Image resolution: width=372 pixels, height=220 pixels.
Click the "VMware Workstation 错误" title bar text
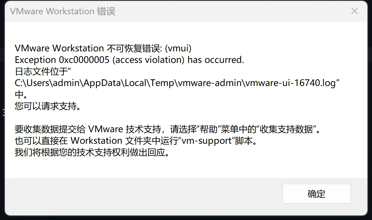pyautogui.click(x=63, y=12)
